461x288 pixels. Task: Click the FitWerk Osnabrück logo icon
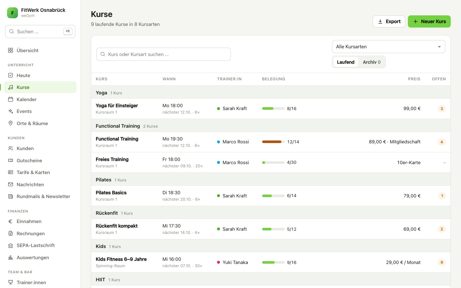pos(12,13)
